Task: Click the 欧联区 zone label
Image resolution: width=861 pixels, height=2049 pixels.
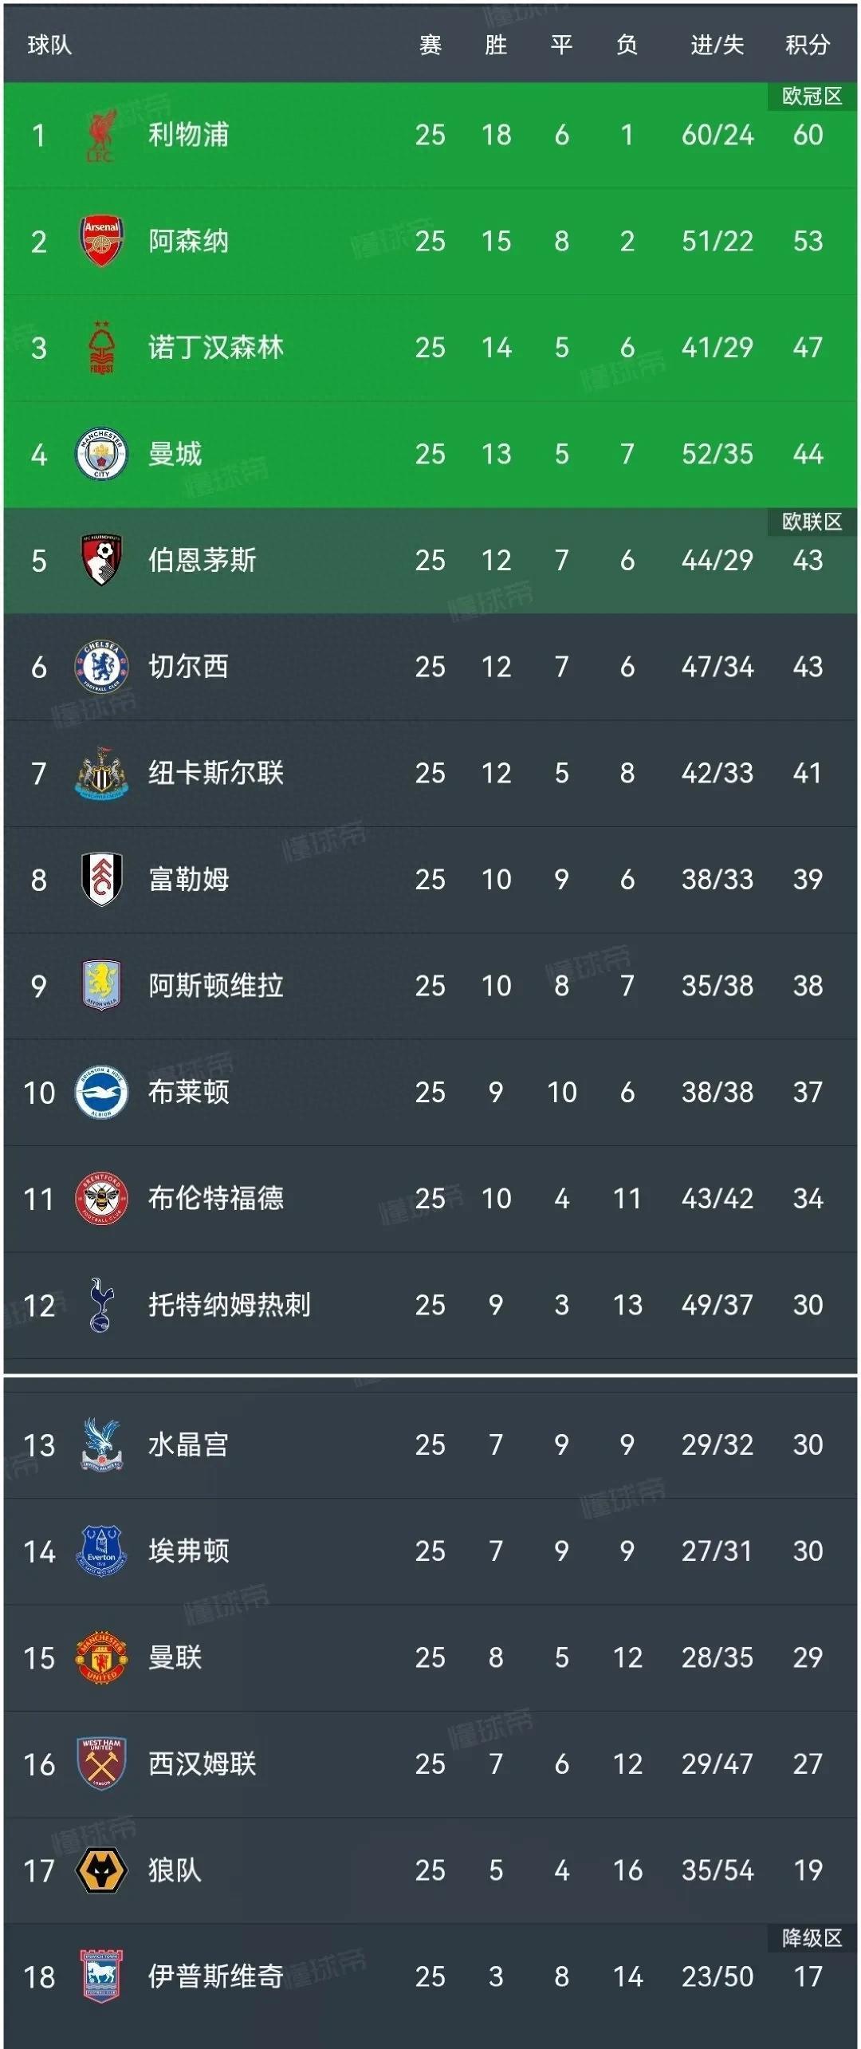Action: click(x=812, y=522)
